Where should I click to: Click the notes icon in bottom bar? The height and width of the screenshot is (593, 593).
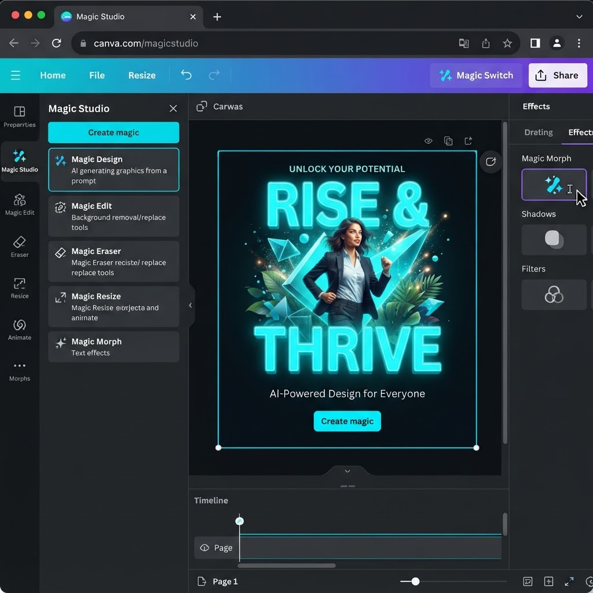pyautogui.click(x=528, y=581)
